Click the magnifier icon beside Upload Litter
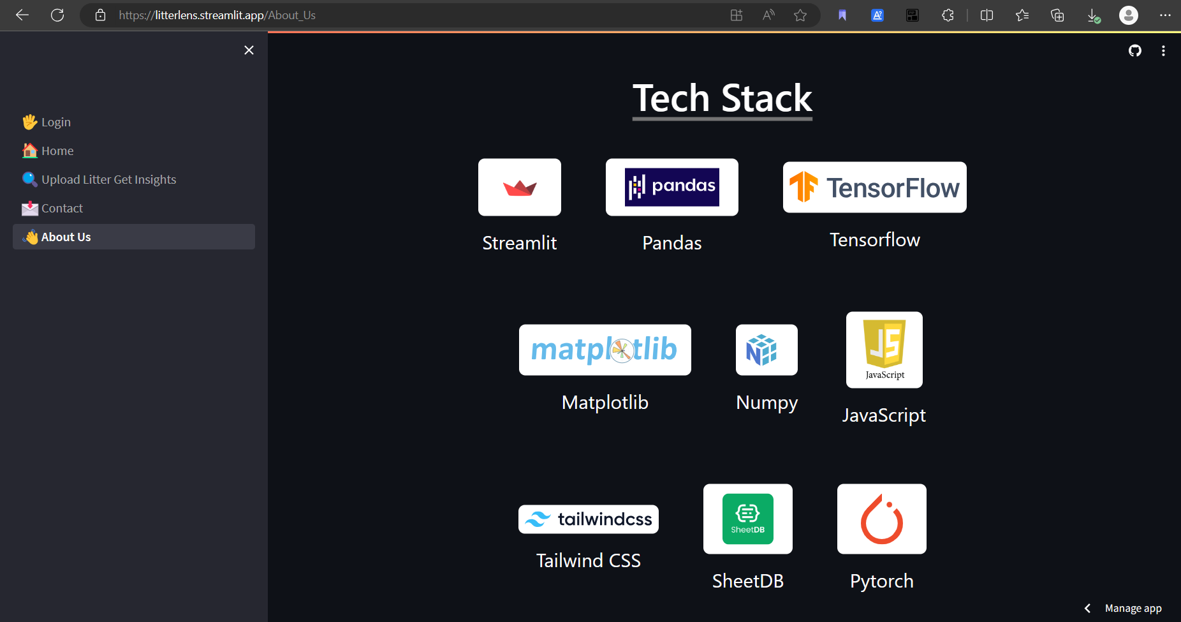Viewport: 1181px width, 622px height. 30,179
